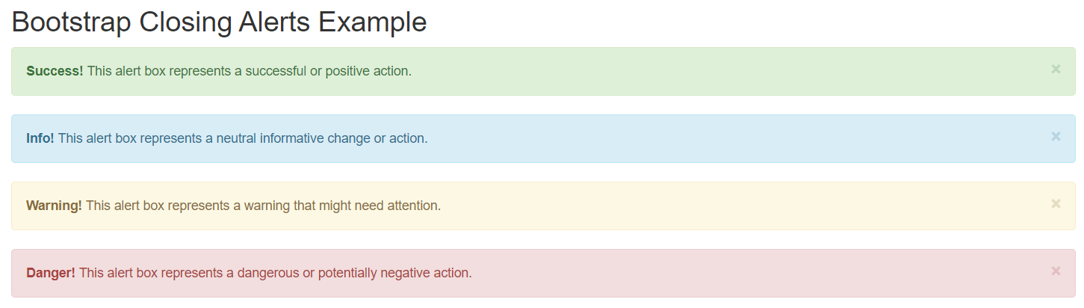Viewport: 1084px width, 308px height.
Task: Close the blue Info alert box
Action: point(1056,137)
